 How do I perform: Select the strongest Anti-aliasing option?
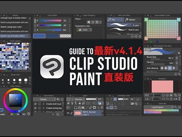[174, 68]
